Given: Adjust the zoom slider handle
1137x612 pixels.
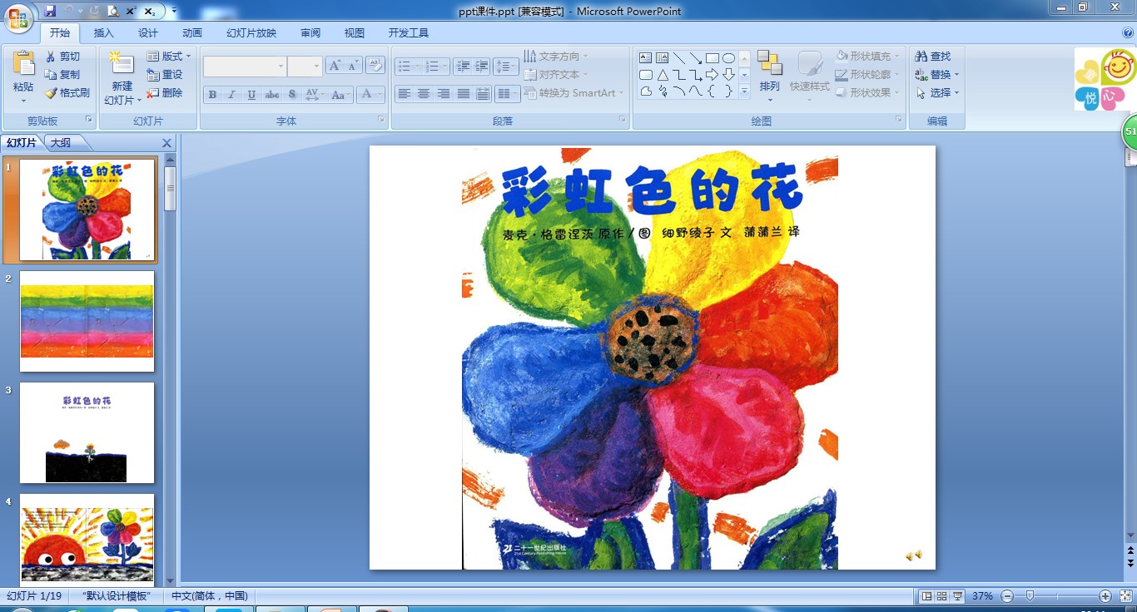Looking at the screenshot, I should pyautogui.click(x=1030, y=596).
